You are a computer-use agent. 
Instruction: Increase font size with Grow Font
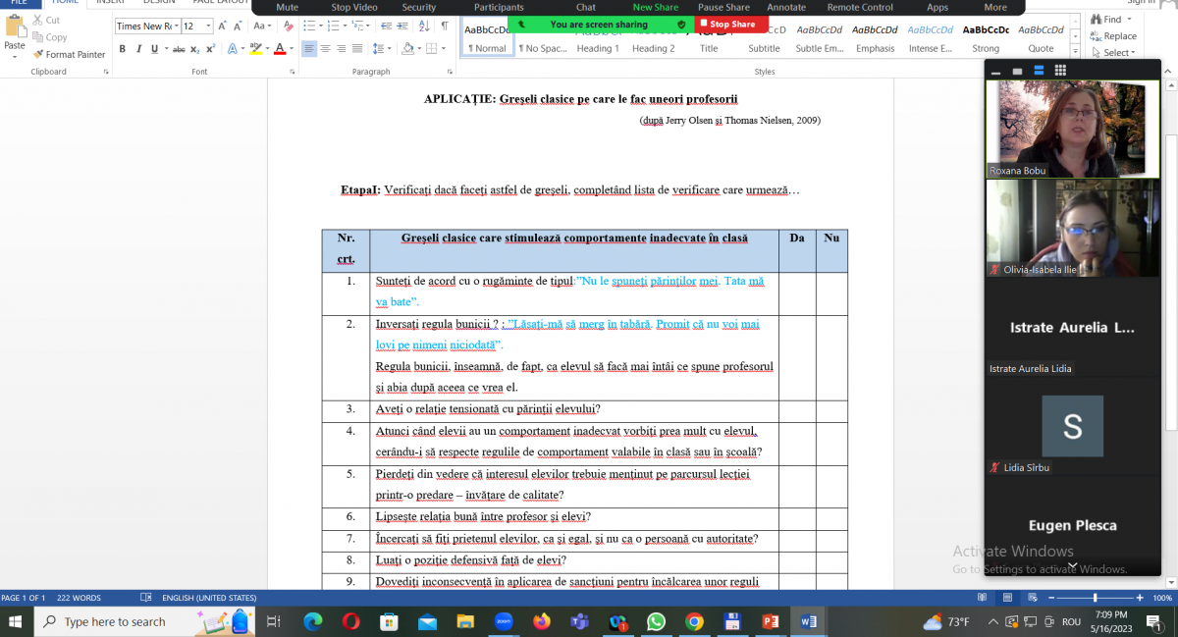click(x=224, y=27)
